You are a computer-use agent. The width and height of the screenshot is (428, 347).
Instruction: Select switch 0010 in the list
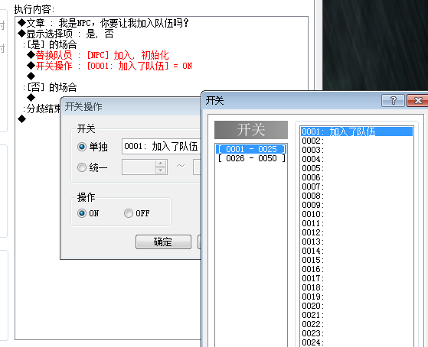pos(357,214)
